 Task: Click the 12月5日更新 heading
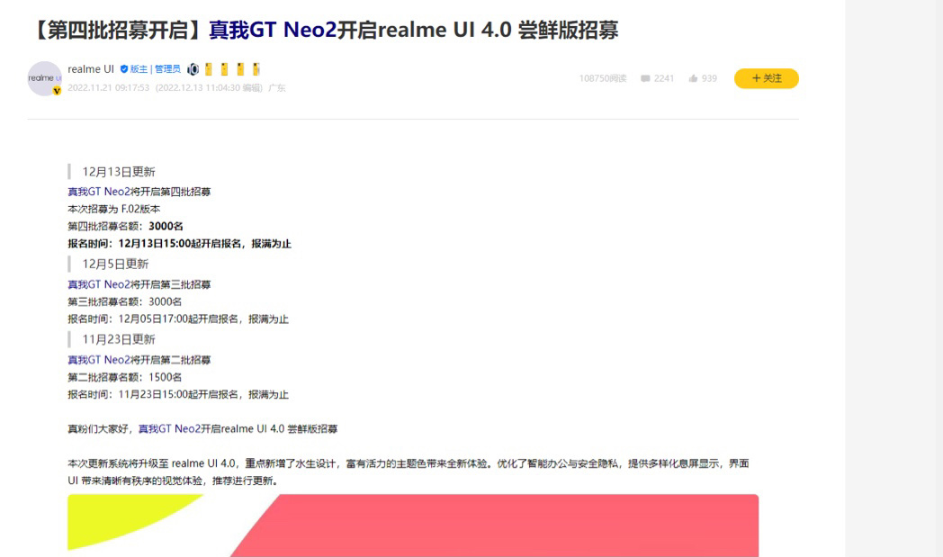[x=115, y=264]
